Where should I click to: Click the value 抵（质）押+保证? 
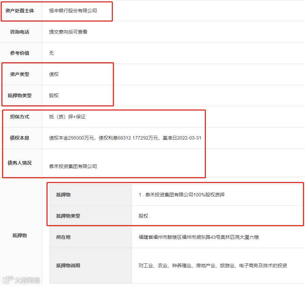[x=67, y=117]
